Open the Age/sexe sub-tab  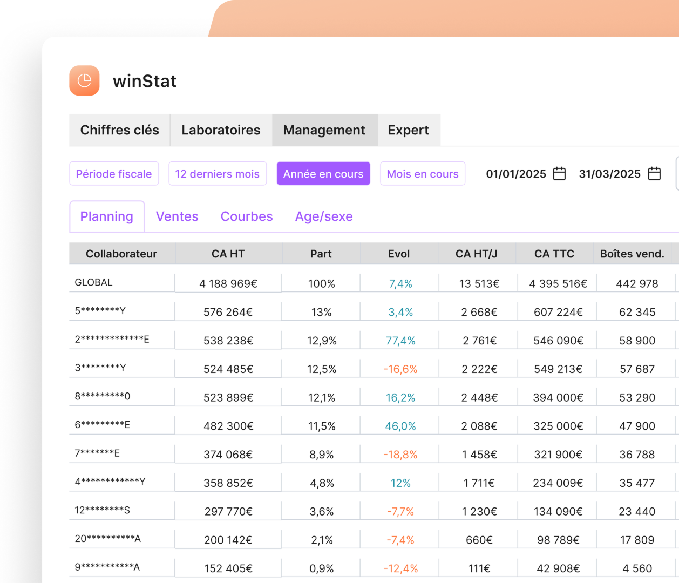(324, 216)
